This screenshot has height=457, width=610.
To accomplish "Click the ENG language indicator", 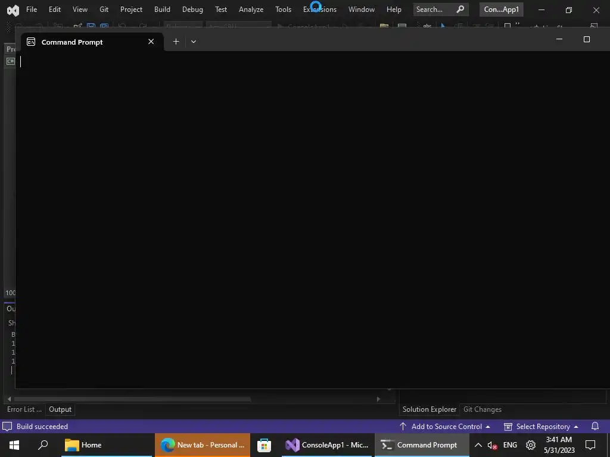I will coord(510,445).
